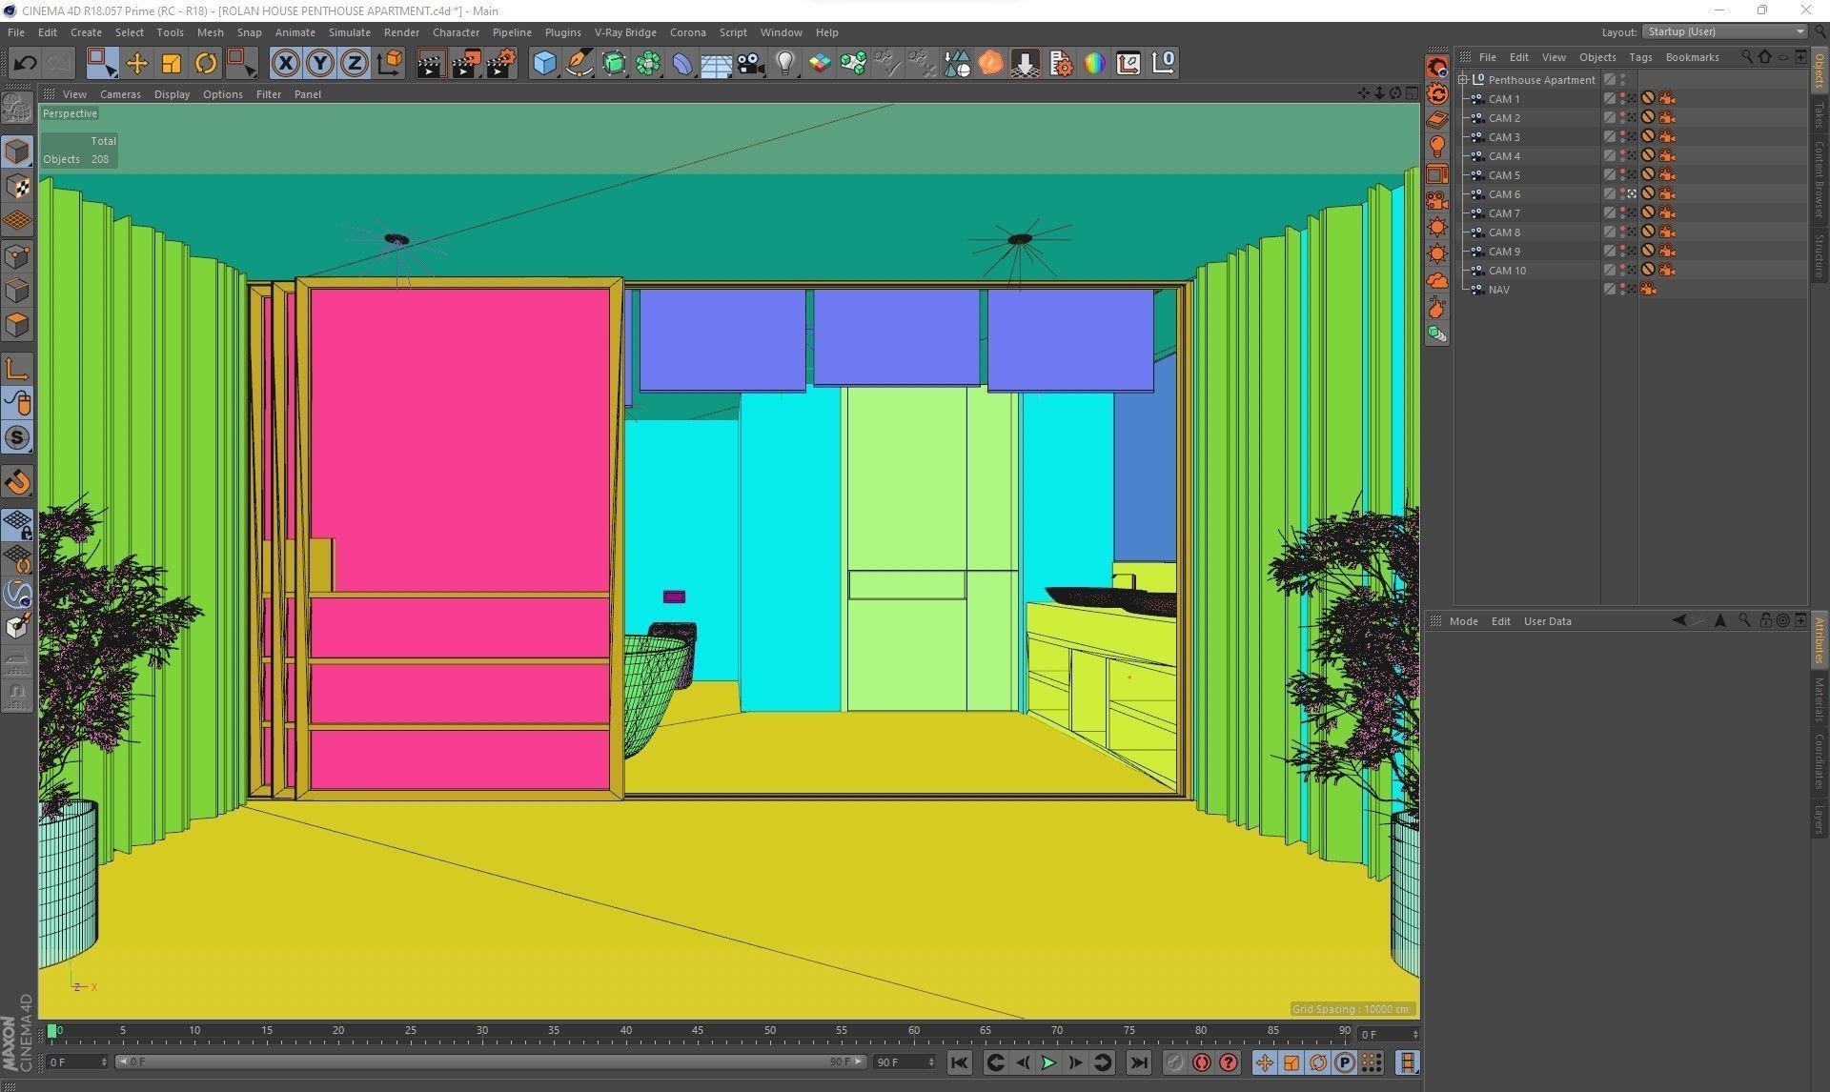The height and width of the screenshot is (1092, 1830).
Task: Toggle the Z axis lock
Action: coord(354,64)
